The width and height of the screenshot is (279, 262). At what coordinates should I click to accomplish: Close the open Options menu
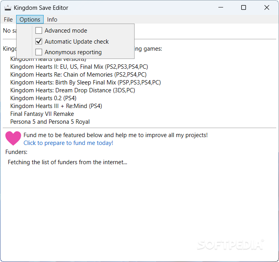click(x=30, y=20)
